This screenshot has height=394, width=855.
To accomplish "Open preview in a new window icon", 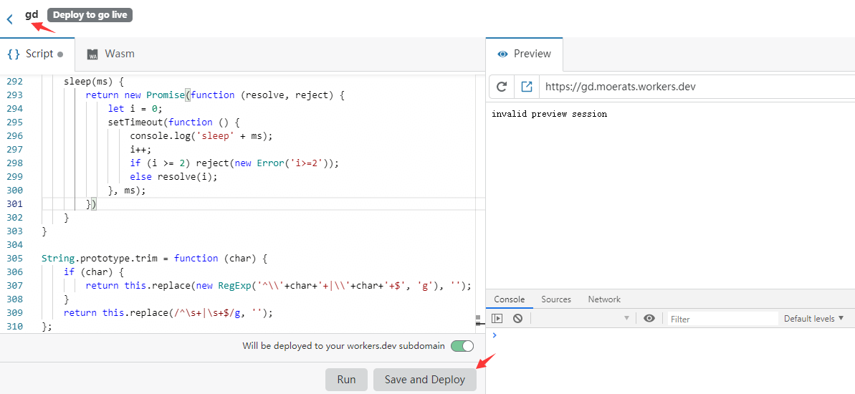I will pyautogui.click(x=527, y=87).
